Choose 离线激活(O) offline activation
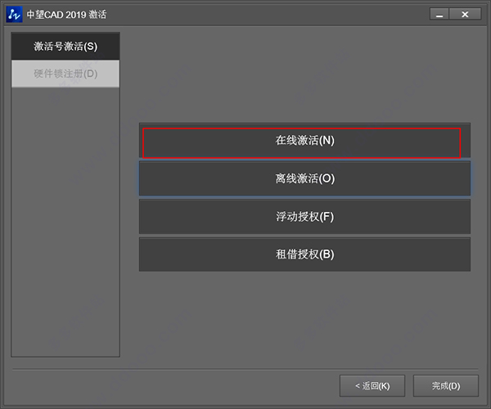The image size is (491, 409). (x=304, y=178)
